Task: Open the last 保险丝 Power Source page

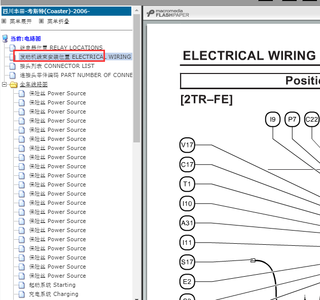Action: click(57, 276)
